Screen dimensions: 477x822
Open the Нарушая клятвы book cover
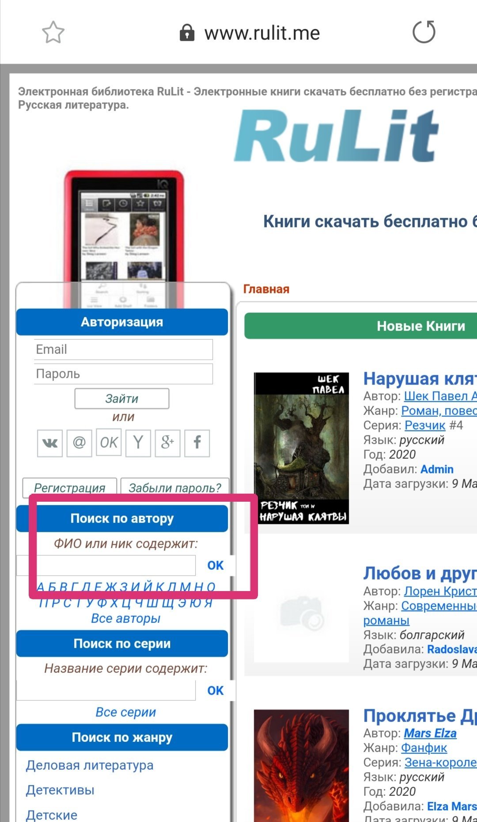point(302,448)
